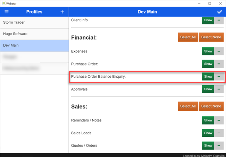Click Select None in Financial section
This screenshot has width=226, height=157.
point(211,37)
